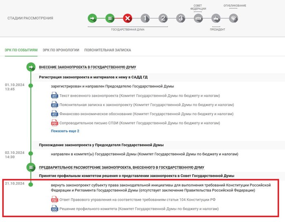
Task: Click the Federation Council stage icon
Action: [198, 18]
